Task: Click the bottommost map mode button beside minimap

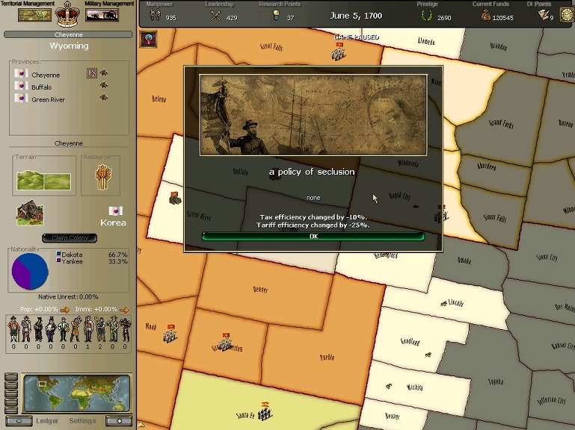Action: click(11, 410)
